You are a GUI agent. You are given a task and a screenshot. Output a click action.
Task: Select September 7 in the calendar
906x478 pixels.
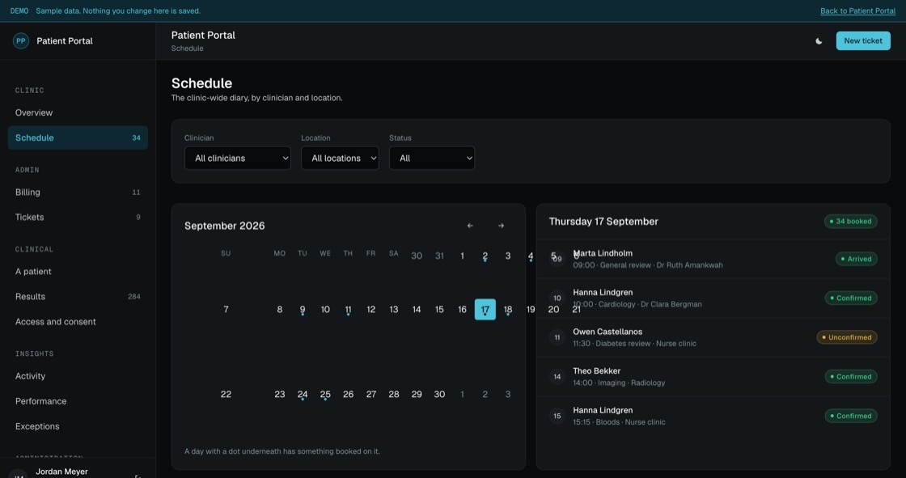pos(226,310)
